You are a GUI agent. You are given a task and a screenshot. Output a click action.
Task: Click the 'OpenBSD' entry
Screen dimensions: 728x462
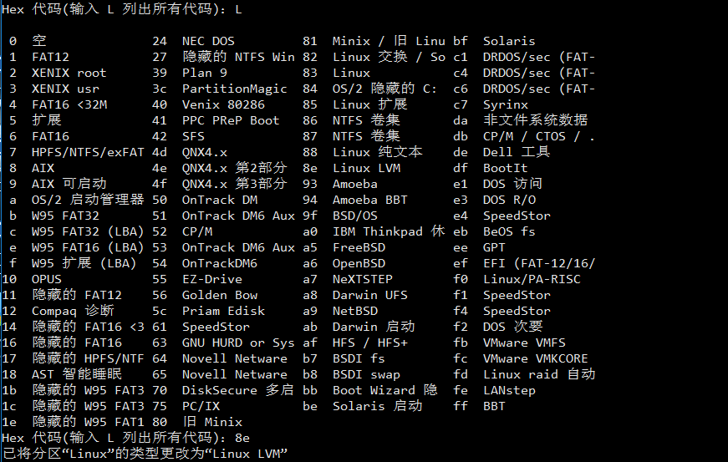tap(359, 263)
